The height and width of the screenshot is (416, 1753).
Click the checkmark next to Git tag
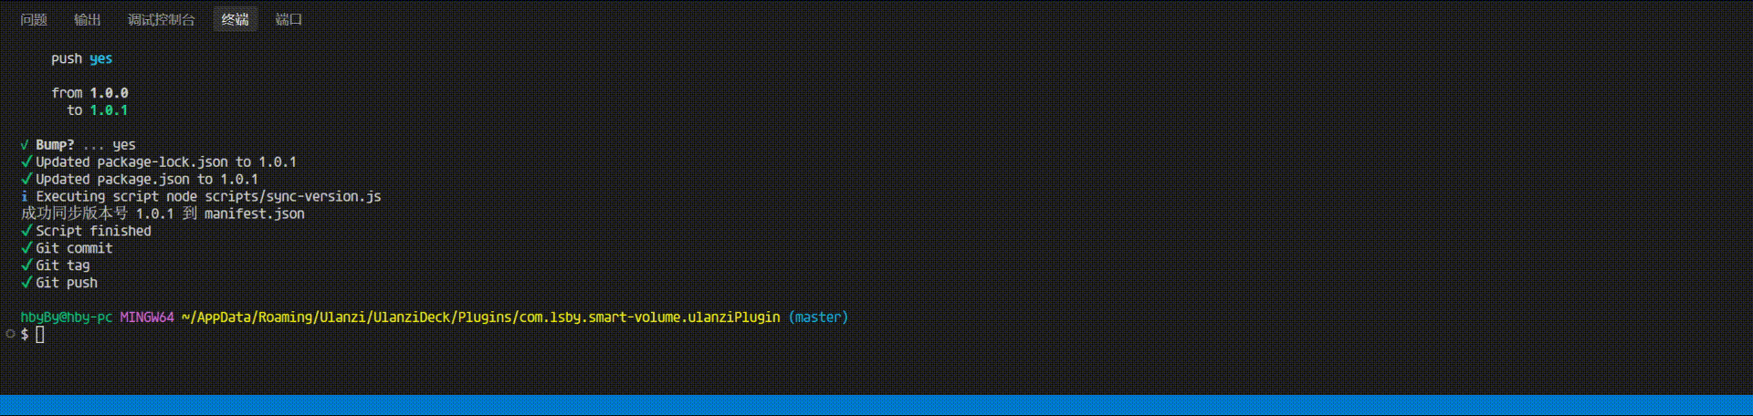(x=26, y=265)
